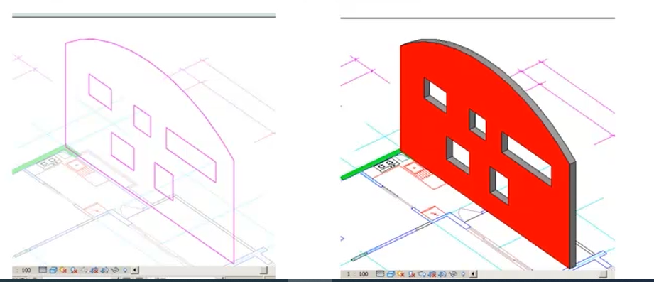Image resolution: width=654 pixels, height=282 pixels.
Task: Toggle Sun Path in wireframe view bar
Action: 63,271
